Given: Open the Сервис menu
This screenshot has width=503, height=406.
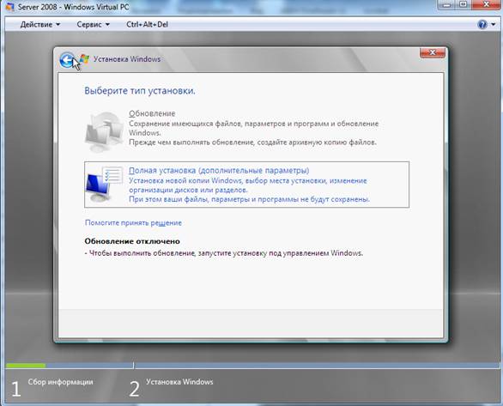Looking at the screenshot, I should (x=93, y=24).
